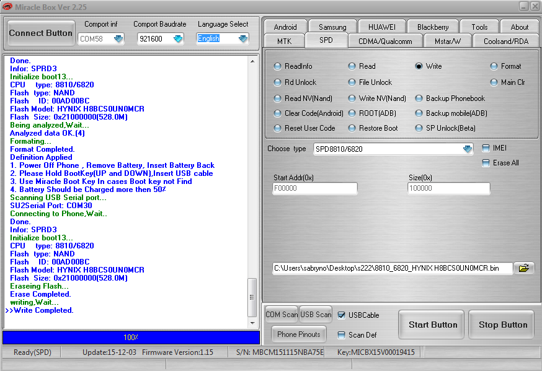Tick the Erase All checkbox
This screenshot has width=542, height=371.
pos(486,163)
